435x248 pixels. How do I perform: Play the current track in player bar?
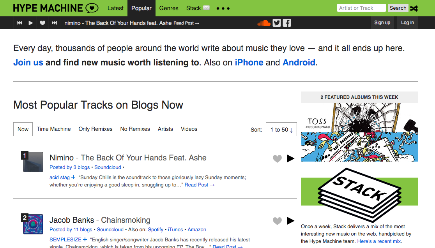[x=31, y=23]
